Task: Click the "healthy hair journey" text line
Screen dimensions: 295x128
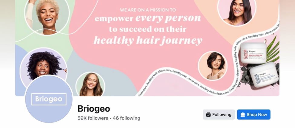Action: point(148,41)
